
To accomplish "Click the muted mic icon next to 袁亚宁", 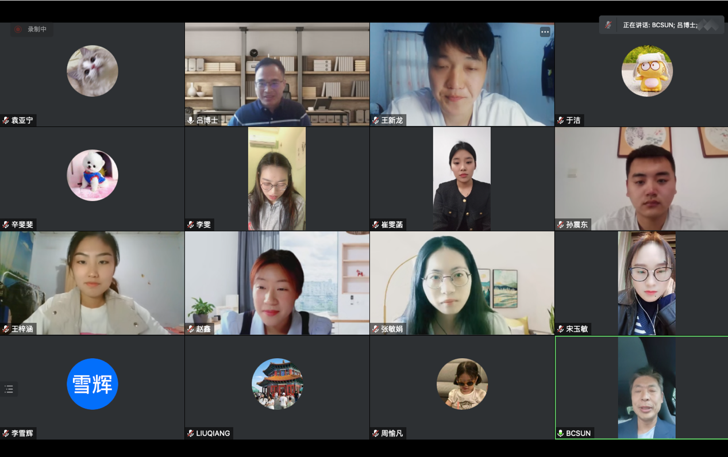I will tap(6, 120).
